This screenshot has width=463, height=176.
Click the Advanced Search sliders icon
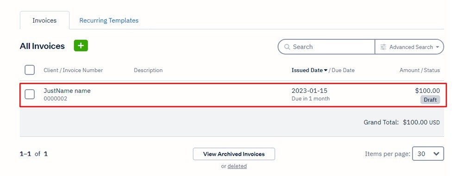tap(383, 47)
